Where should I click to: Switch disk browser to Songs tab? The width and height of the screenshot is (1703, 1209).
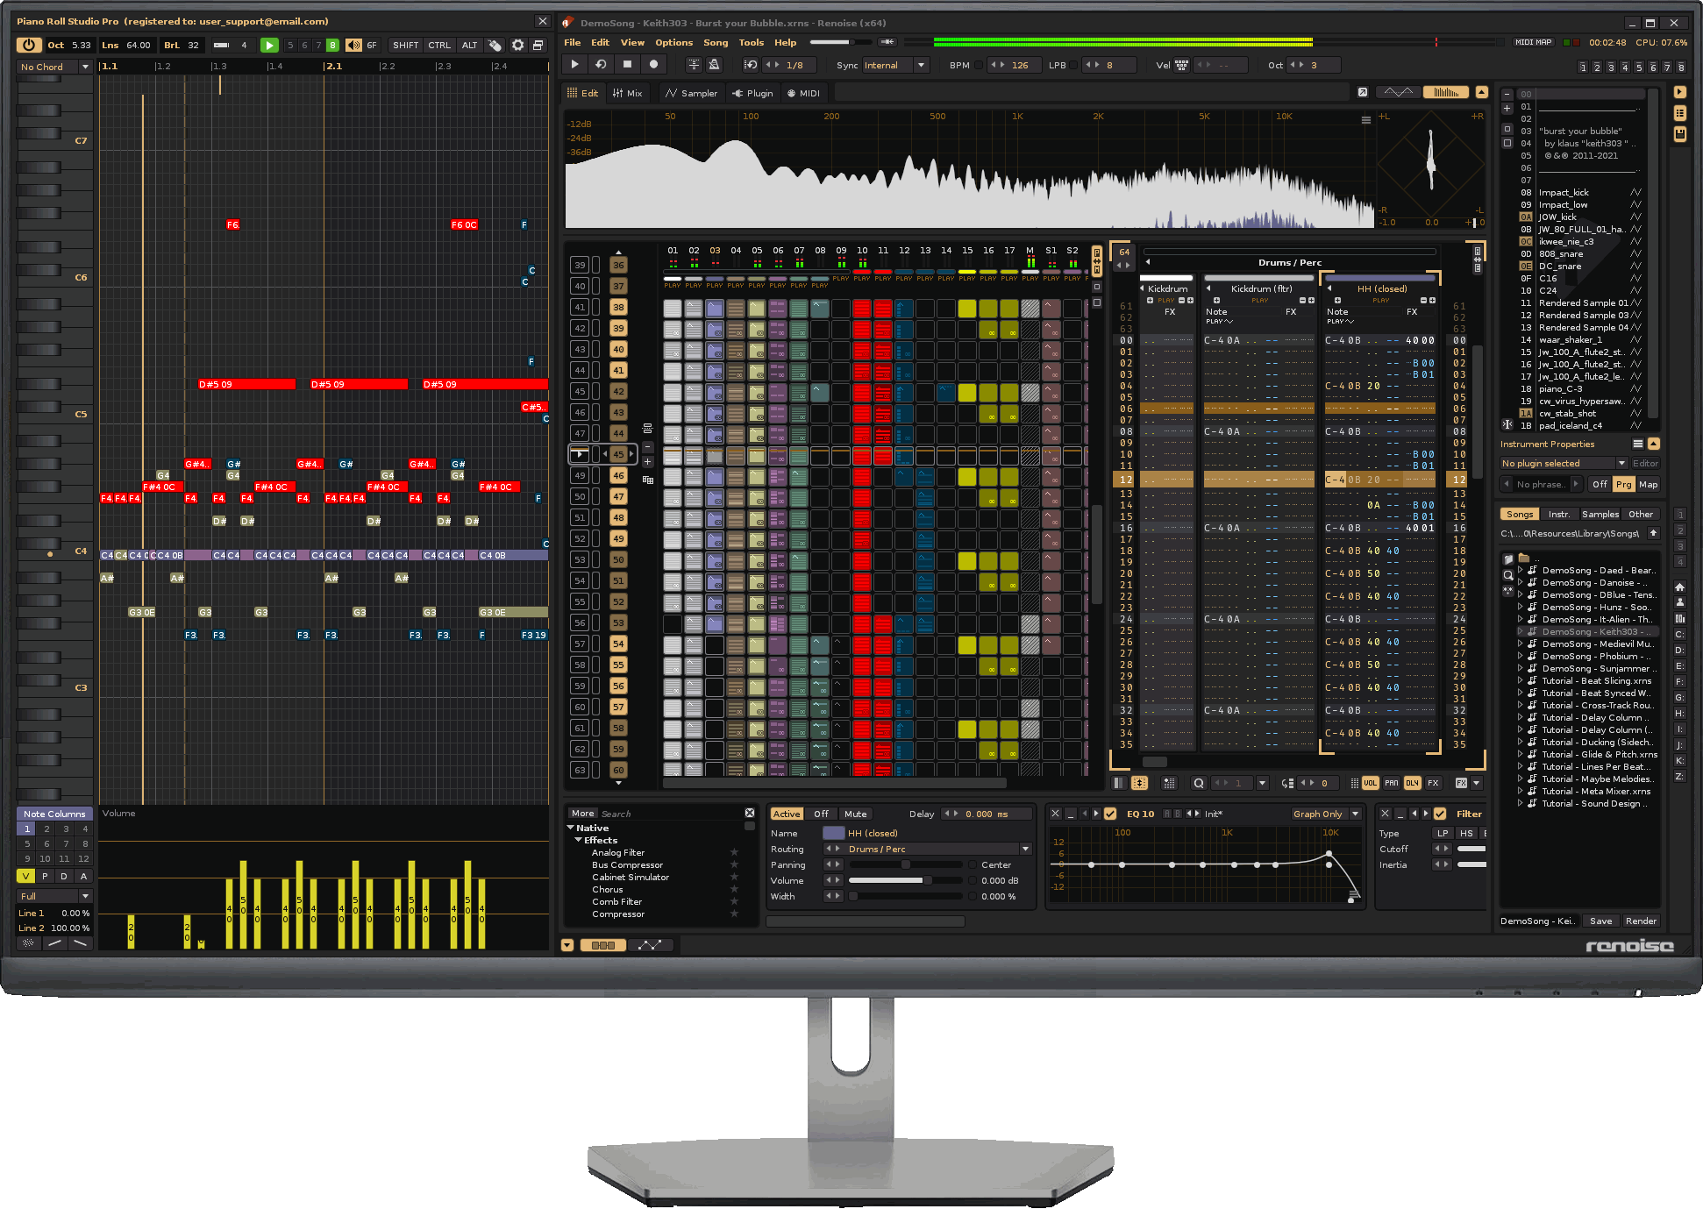pos(1520,515)
